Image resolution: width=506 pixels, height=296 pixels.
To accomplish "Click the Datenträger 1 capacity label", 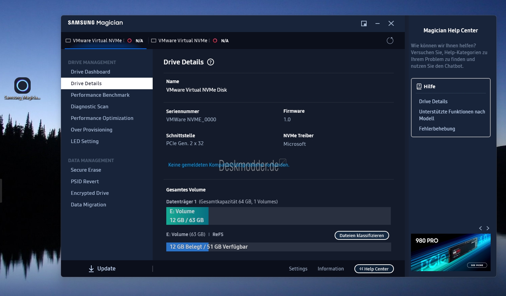I will click(x=222, y=202).
